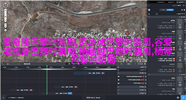
Task: Switch to the leftmost tab in the right panel
Action: 161,2
